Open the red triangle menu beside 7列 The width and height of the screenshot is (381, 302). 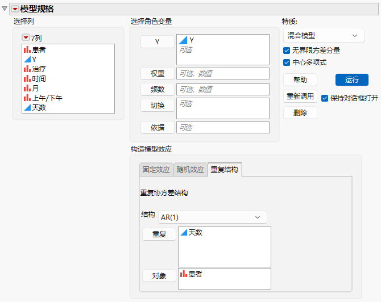(26, 37)
